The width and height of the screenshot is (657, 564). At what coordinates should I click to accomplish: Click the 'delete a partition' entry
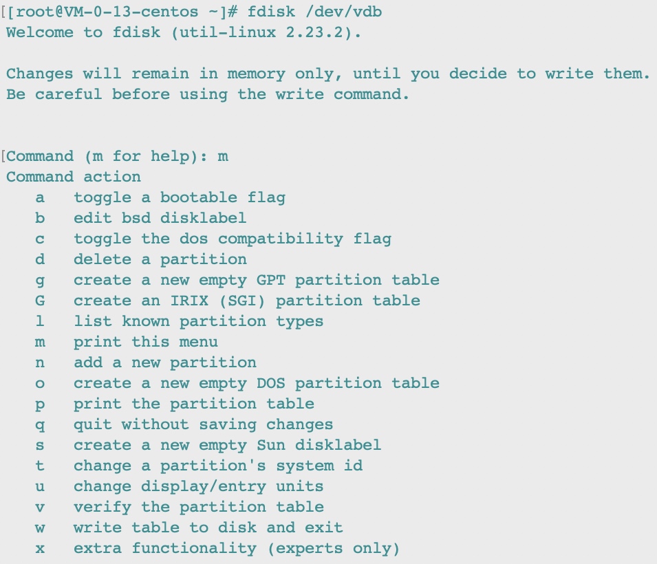pyautogui.click(x=160, y=259)
